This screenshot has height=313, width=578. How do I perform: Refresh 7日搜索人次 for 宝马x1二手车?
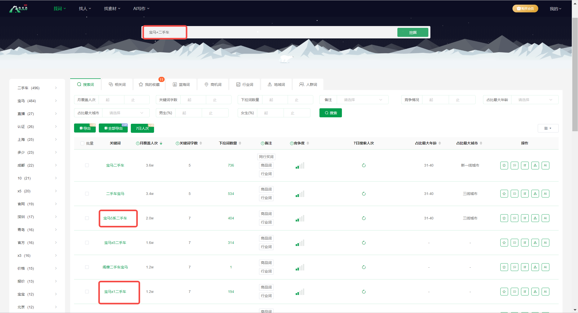364,292
